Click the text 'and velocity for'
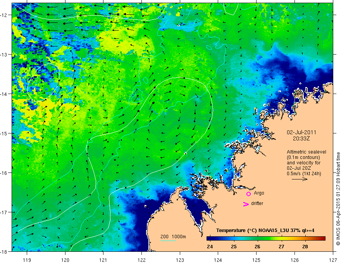Viewport: 341px width, 263px height. pos(303,163)
